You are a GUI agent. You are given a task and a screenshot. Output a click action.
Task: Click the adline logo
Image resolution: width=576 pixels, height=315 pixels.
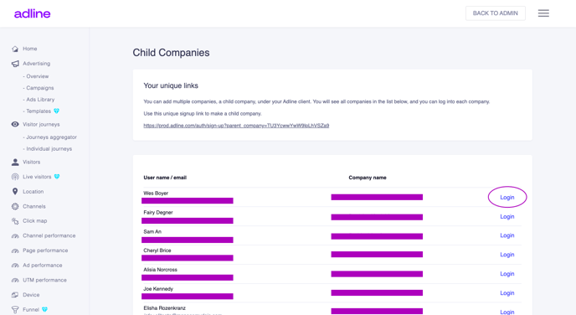click(x=33, y=13)
